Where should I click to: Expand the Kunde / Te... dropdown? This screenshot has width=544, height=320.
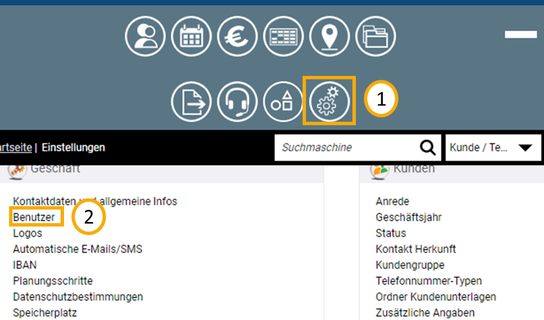[491, 147]
